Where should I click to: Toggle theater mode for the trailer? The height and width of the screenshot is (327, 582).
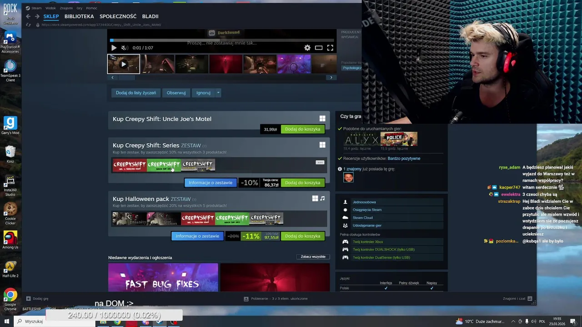[319, 48]
